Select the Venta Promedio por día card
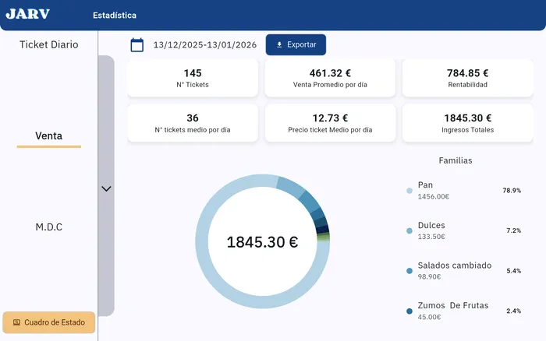This screenshot has width=546, height=341. coord(330,78)
